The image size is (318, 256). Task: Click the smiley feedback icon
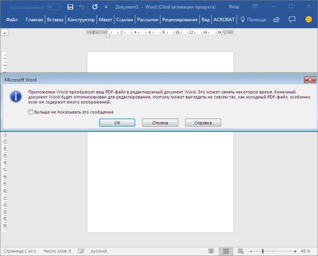click(308, 20)
